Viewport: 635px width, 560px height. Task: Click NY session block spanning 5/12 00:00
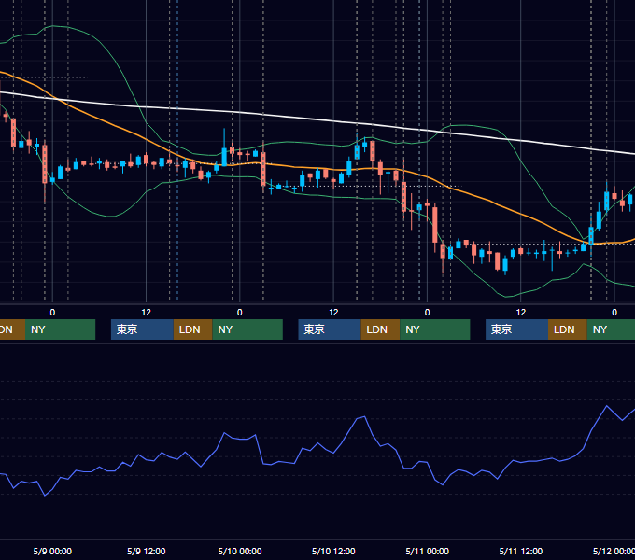(611, 329)
